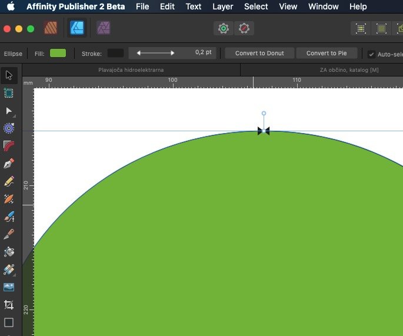Open the View menu
403x336 pixels.
click(288, 6)
